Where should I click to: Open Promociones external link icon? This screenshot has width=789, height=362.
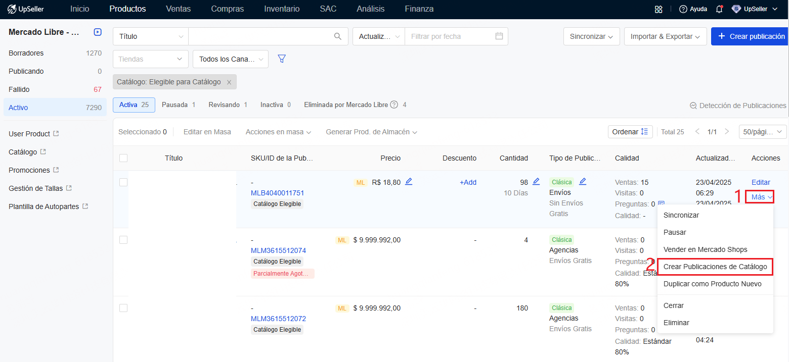(56, 170)
